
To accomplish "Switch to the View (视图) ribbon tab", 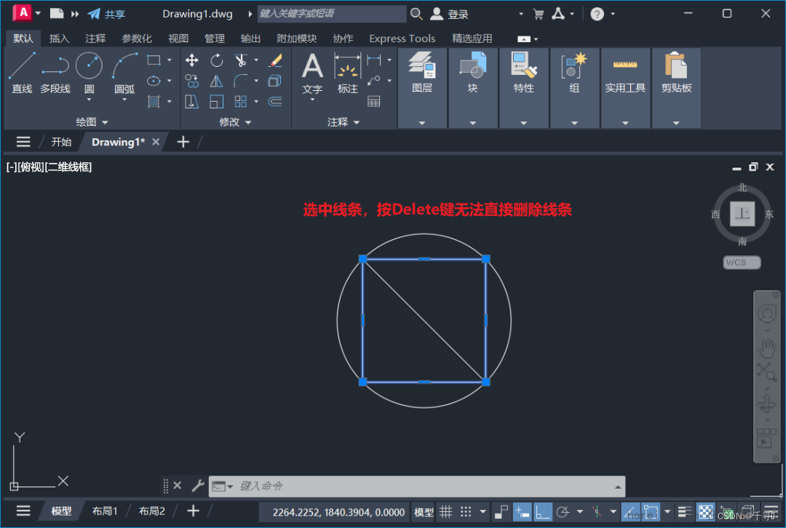I will (x=178, y=39).
